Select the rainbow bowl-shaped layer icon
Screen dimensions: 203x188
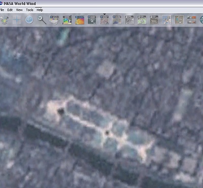(54, 20)
